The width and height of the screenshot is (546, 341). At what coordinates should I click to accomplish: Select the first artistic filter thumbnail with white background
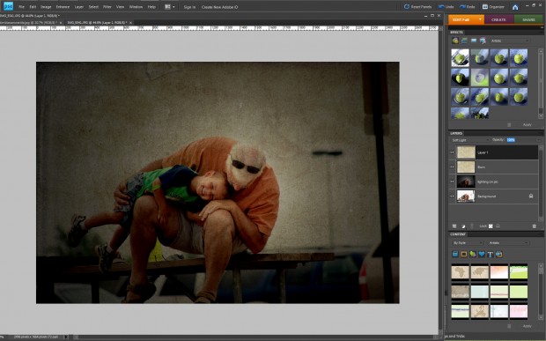460,57
